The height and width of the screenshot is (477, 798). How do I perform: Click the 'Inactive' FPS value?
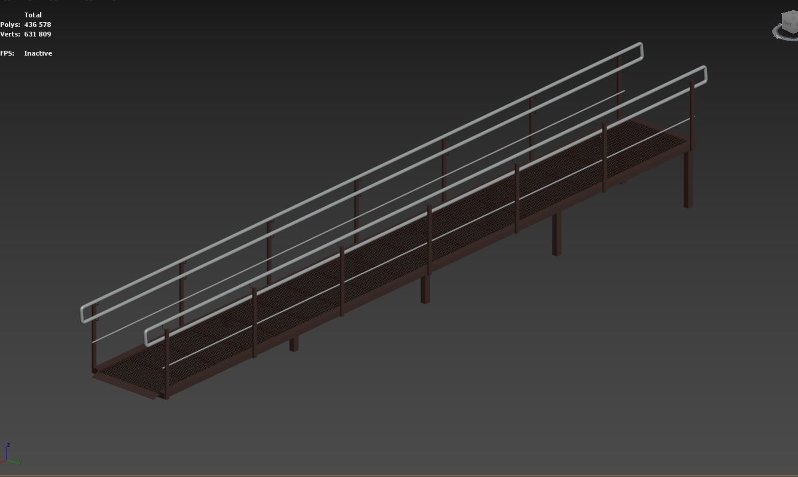38,53
